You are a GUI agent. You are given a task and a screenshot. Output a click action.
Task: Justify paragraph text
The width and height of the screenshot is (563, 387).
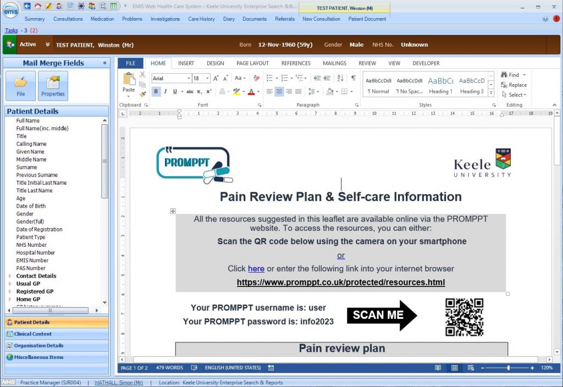pyautogui.click(x=299, y=92)
